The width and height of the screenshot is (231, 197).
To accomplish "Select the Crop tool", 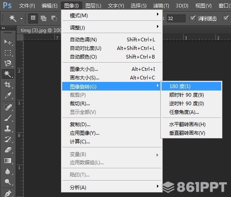I will [8, 84].
